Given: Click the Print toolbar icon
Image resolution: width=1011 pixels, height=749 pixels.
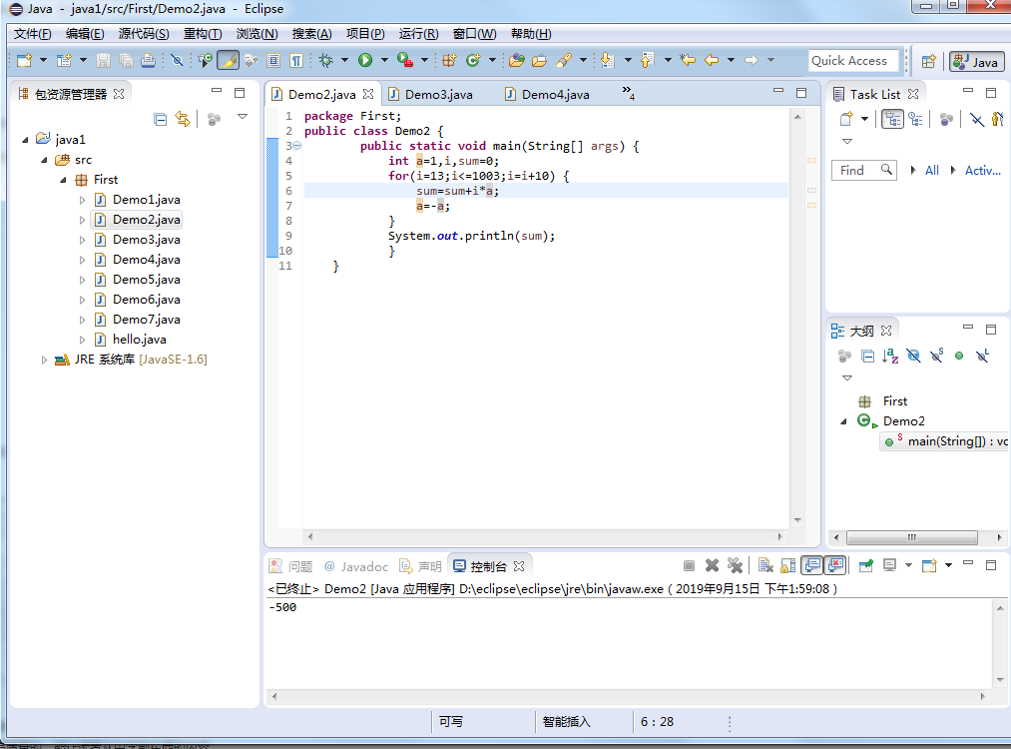Looking at the screenshot, I should [x=149, y=60].
